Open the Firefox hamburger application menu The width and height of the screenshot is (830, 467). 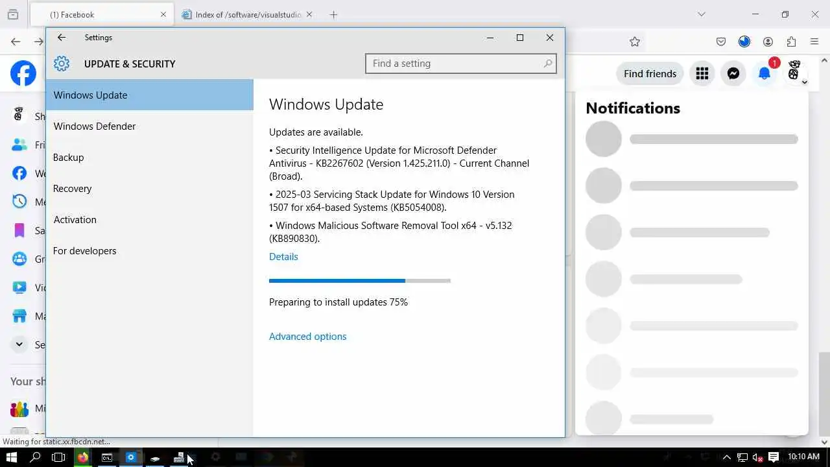tap(814, 42)
